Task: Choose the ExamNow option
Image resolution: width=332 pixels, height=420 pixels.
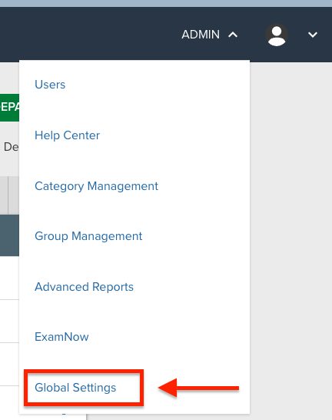Action: tap(61, 337)
